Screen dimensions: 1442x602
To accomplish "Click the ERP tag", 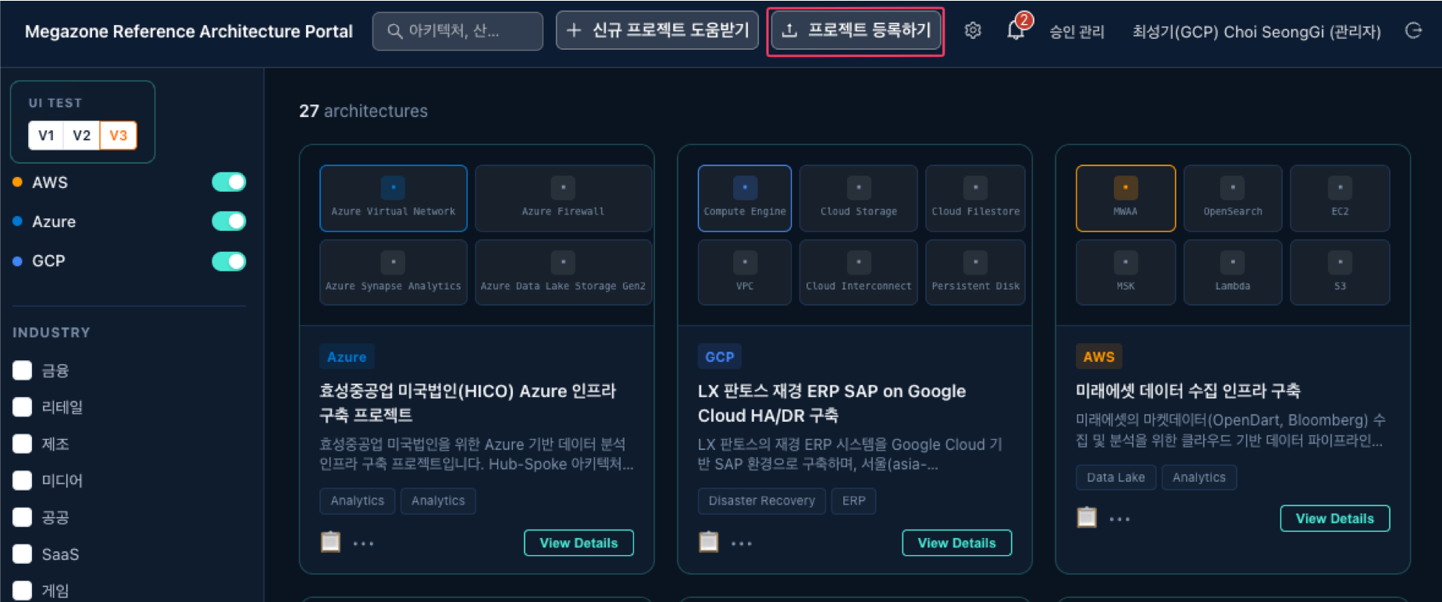I will point(853,501).
